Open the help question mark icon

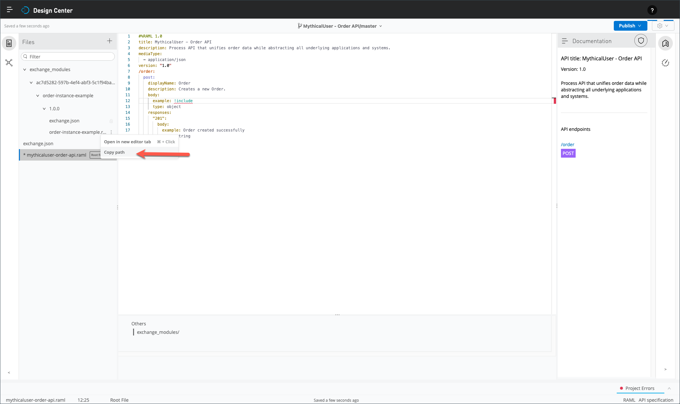pos(652,10)
